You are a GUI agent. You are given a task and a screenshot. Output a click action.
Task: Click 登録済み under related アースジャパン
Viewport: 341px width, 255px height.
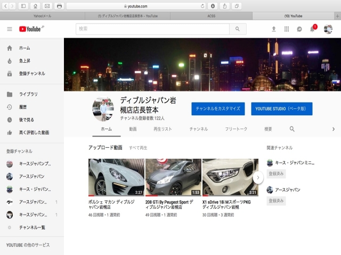pyautogui.click(x=276, y=201)
